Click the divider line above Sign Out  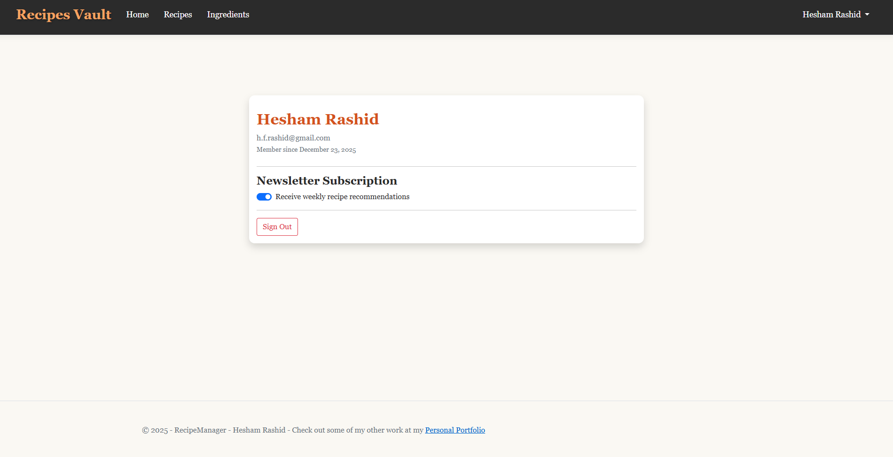[446, 210]
